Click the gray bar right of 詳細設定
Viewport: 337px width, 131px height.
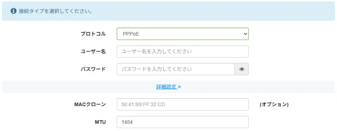258,87
